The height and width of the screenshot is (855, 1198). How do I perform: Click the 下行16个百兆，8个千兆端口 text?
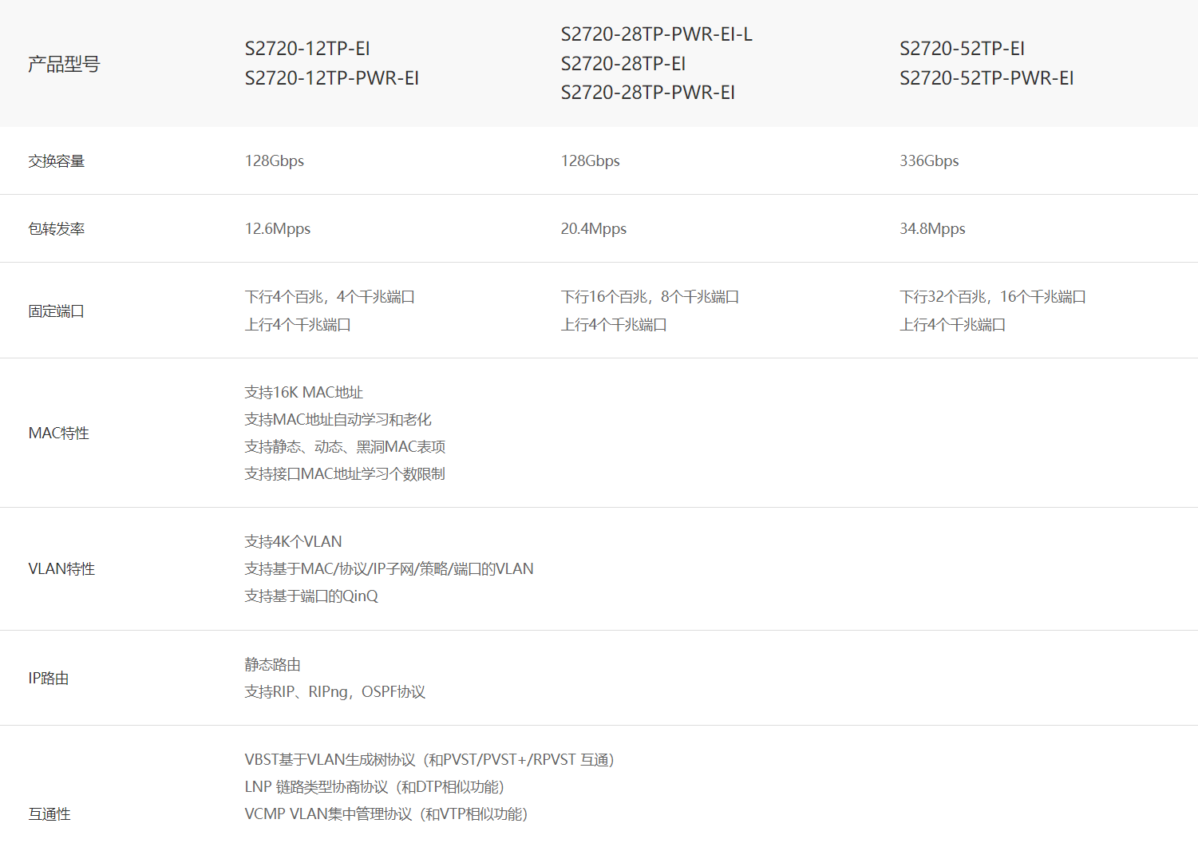650,297
